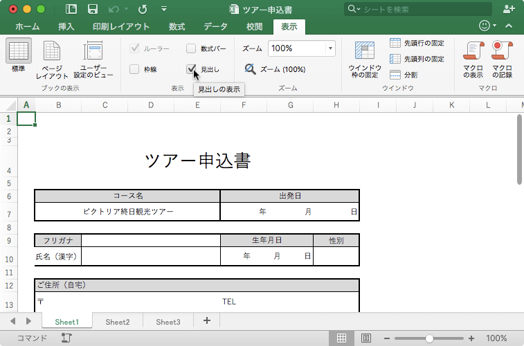Click the Save icon in title bar
The image size is (524, 346).
(92, 9)
